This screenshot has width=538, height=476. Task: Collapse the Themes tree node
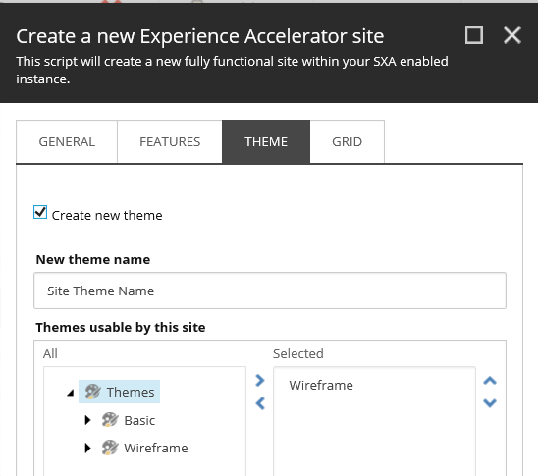[x=71, y=393]
